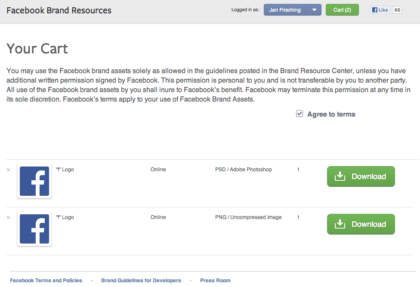
Task: Click PNG / Uncompressed Image format text
Action: [248, 217]
